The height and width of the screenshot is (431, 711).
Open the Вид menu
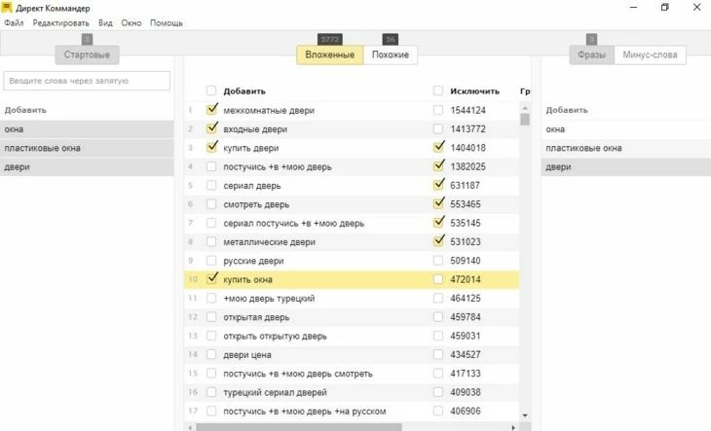pyautogui.click(x=105, y=22)
